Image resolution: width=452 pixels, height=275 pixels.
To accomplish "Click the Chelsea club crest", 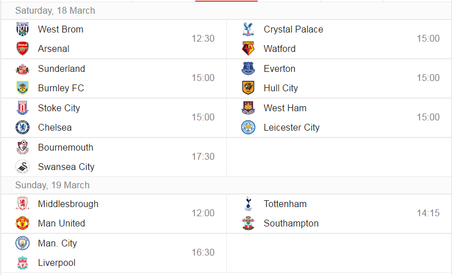I will pos(22,127).
